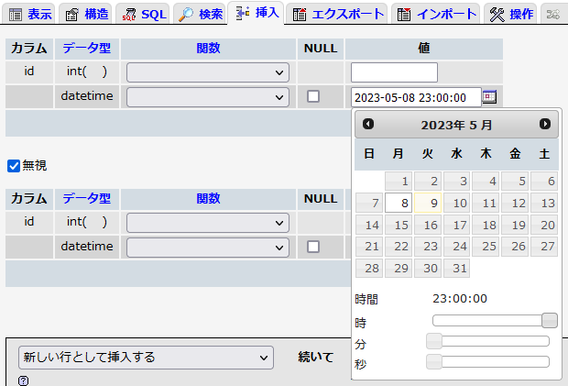Click the 秒 second slider handle
568x386 pixels.
tap(434, 362)
